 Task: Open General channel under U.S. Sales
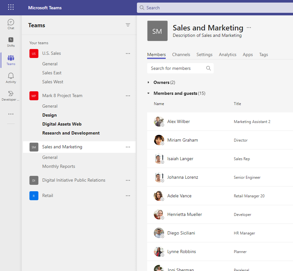[50, 64]
